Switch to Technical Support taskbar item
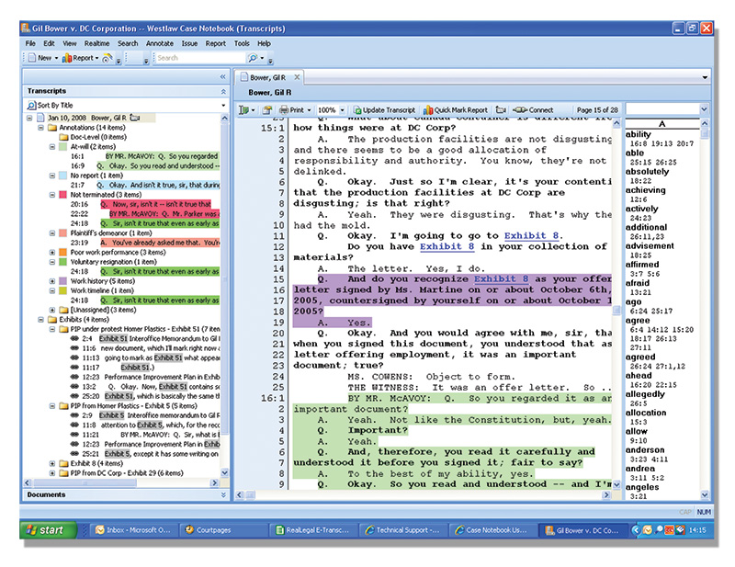735x567 pixels. tap(402, 530)
